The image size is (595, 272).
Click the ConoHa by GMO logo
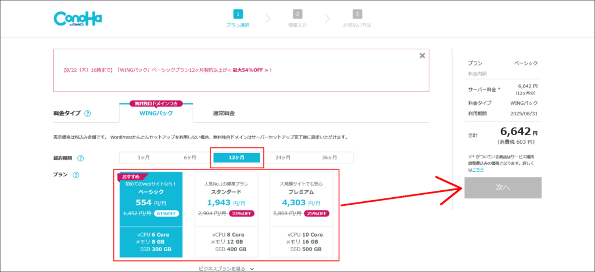point(78,19)
